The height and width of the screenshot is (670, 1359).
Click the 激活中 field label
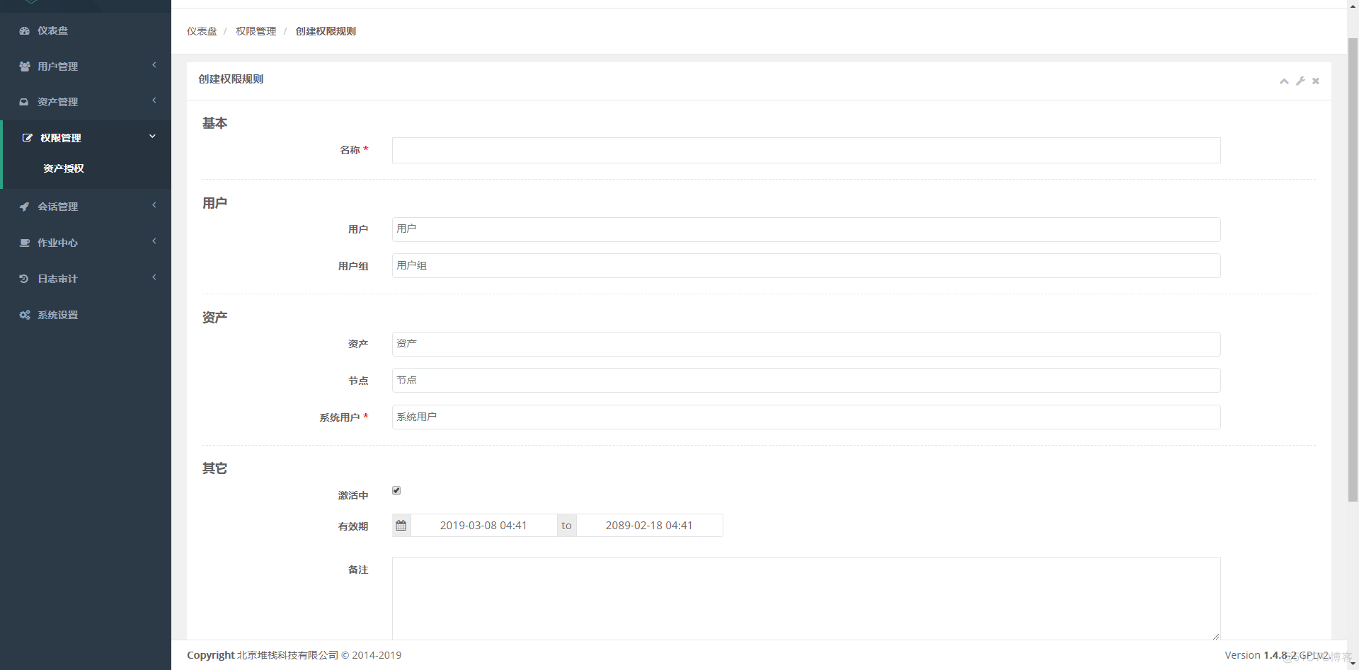click(x=353, y=495)
